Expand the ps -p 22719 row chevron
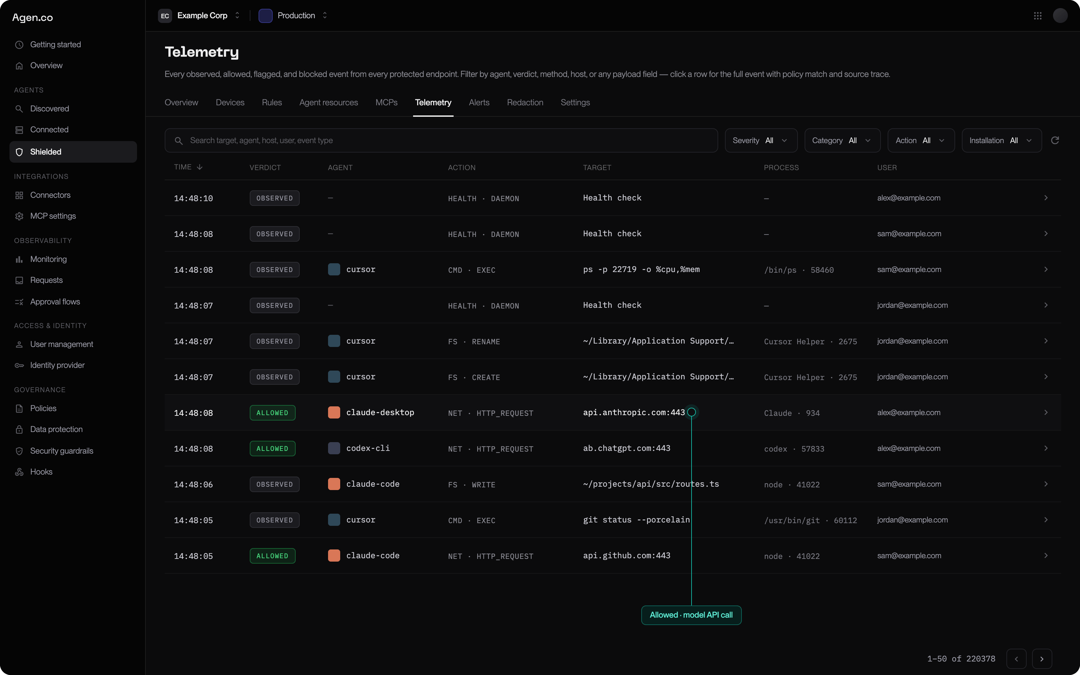 [x=1046, y=269]
